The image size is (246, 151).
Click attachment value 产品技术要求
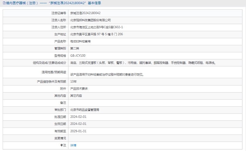[x=79, y=88]
